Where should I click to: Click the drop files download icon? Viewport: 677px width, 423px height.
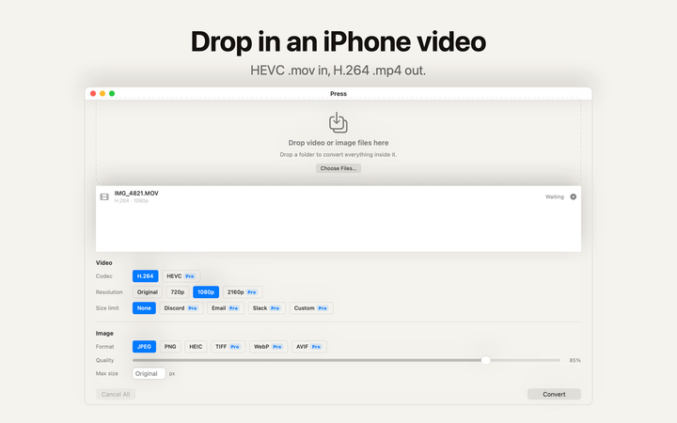click(x=338, y=122)
